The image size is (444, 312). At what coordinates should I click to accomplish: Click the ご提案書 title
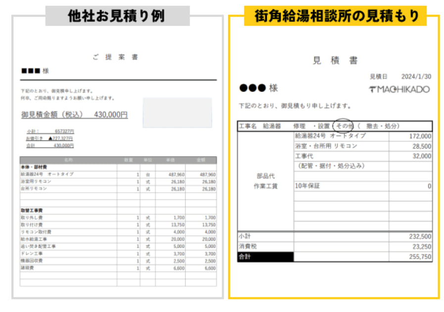115,57
